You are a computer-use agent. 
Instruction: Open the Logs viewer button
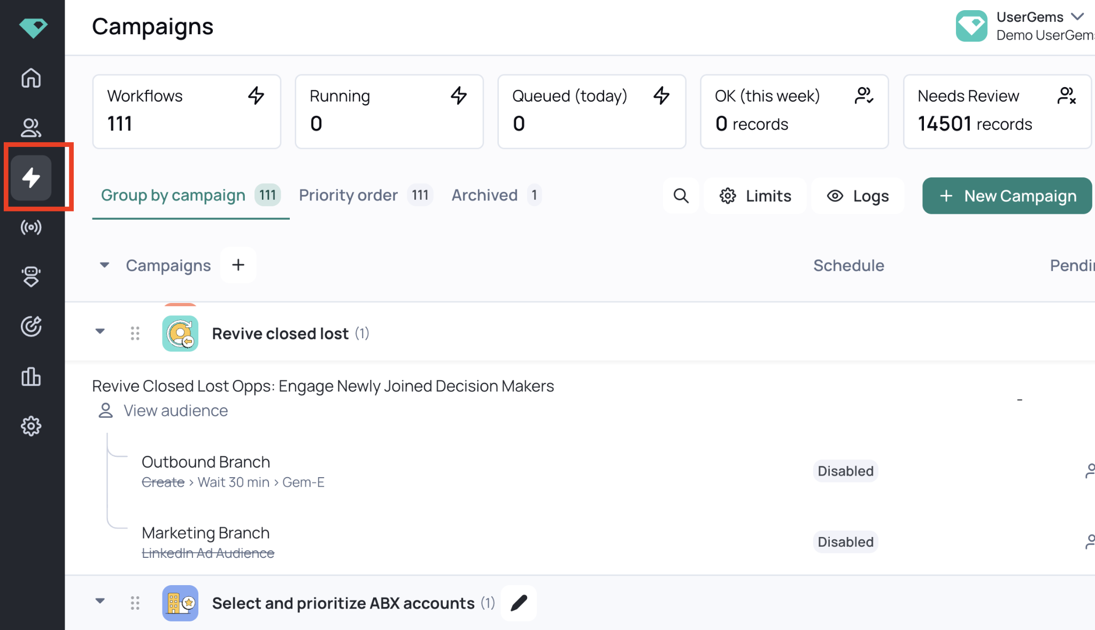tap(858, 196)
